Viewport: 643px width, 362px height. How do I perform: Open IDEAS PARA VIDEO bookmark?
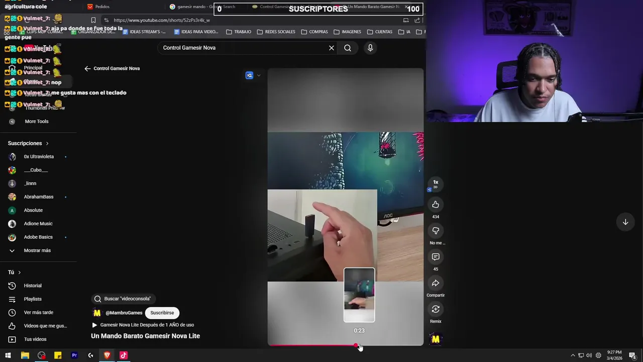click(196, 32)
